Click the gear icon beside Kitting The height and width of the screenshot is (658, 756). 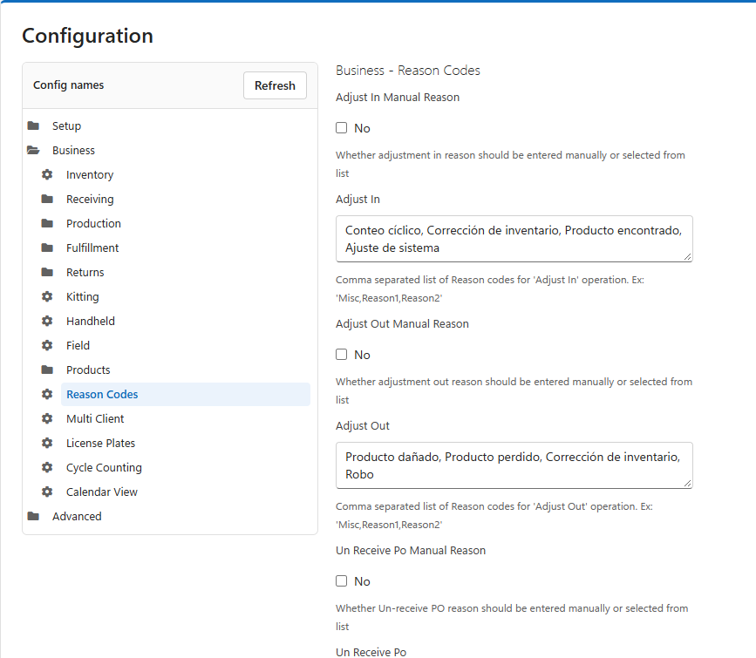[x=47, y=296]
